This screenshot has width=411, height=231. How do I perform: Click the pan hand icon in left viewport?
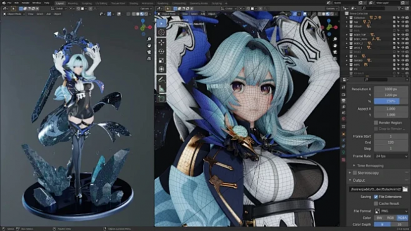tap(149, 46)
